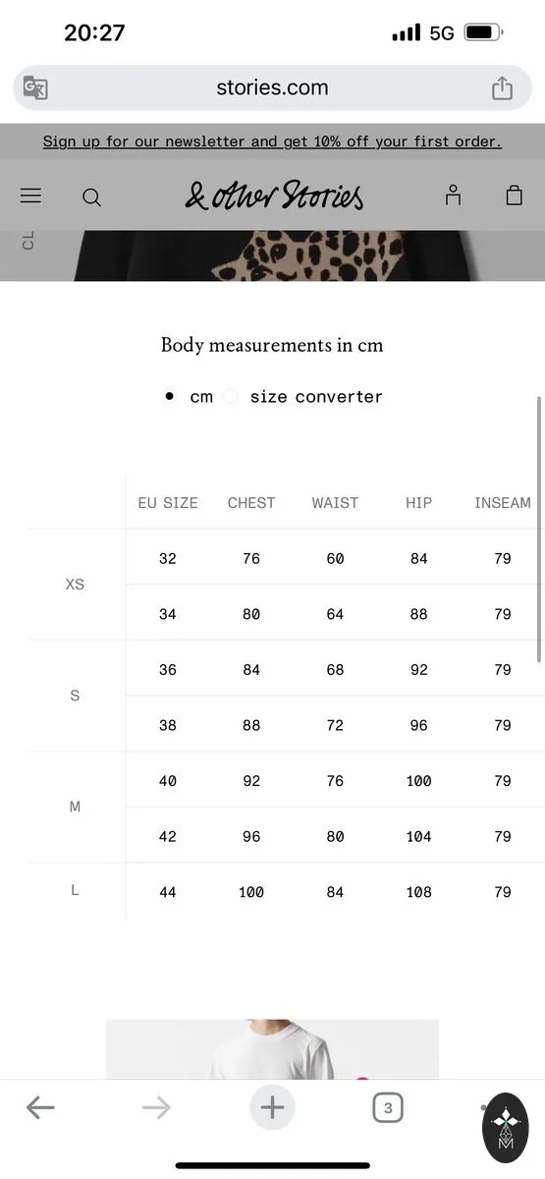The image size is (545, 1179).
Task: Show open tabs counter showing 3
Action: (x=388, y=1108)
